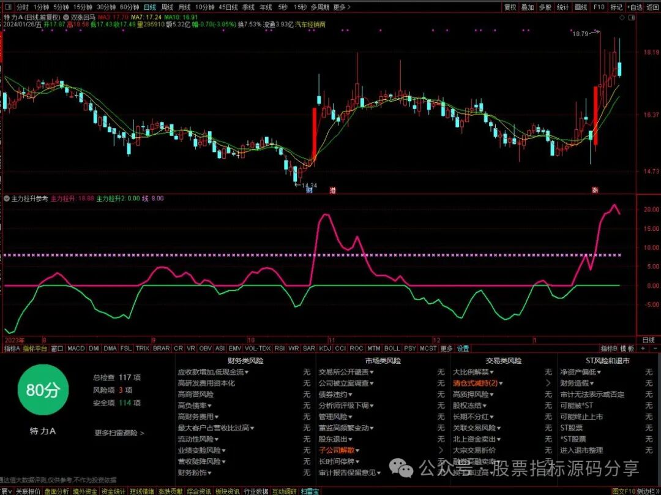The width and height of the screenshot is (661, 495).
Task: Click the 多股 multi-stock button
Action: point(545,7)
